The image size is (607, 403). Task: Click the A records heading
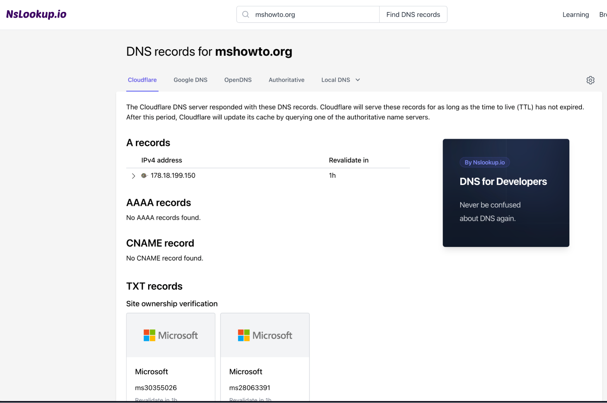click(148, 143)
